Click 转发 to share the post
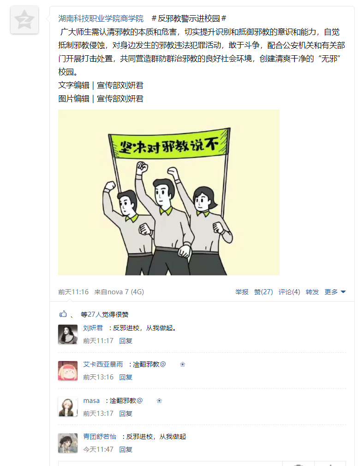Image resolution: width=358 pixels, height=466 pixels. click(x=312, y=292)
